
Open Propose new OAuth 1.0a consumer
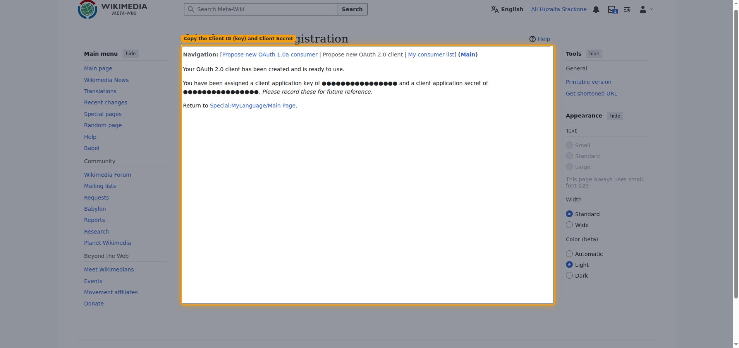tap(270, 55)
